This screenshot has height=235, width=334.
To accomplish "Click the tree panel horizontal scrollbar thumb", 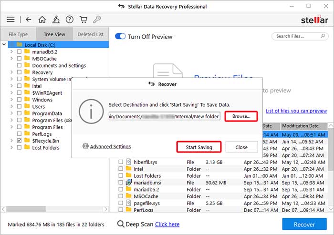I will click(26, 209).
